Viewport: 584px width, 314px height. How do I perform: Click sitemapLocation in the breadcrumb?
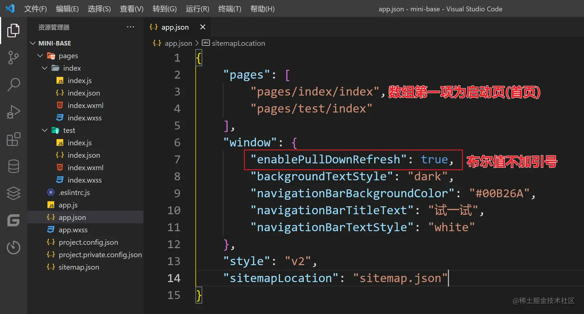239,43
